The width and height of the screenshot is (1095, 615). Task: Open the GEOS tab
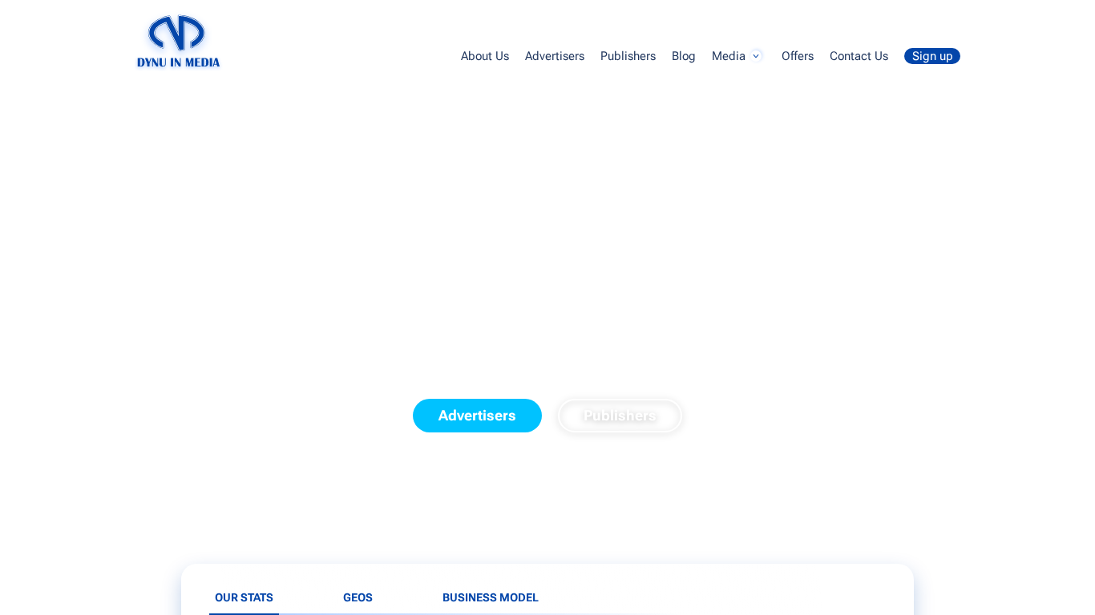[x=358, y=597]
